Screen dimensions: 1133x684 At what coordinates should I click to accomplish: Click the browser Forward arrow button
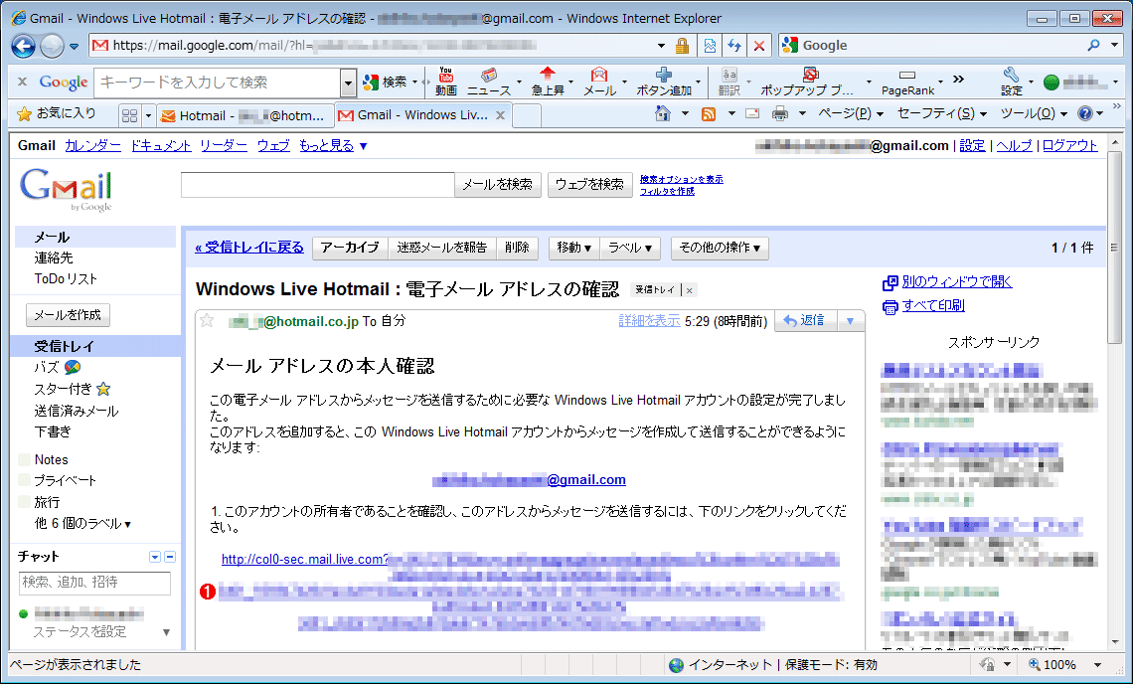pyautogui.click(x=52, y=47)
